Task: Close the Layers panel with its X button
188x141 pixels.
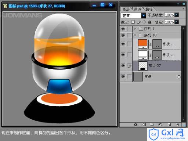Action: [184, 4]
